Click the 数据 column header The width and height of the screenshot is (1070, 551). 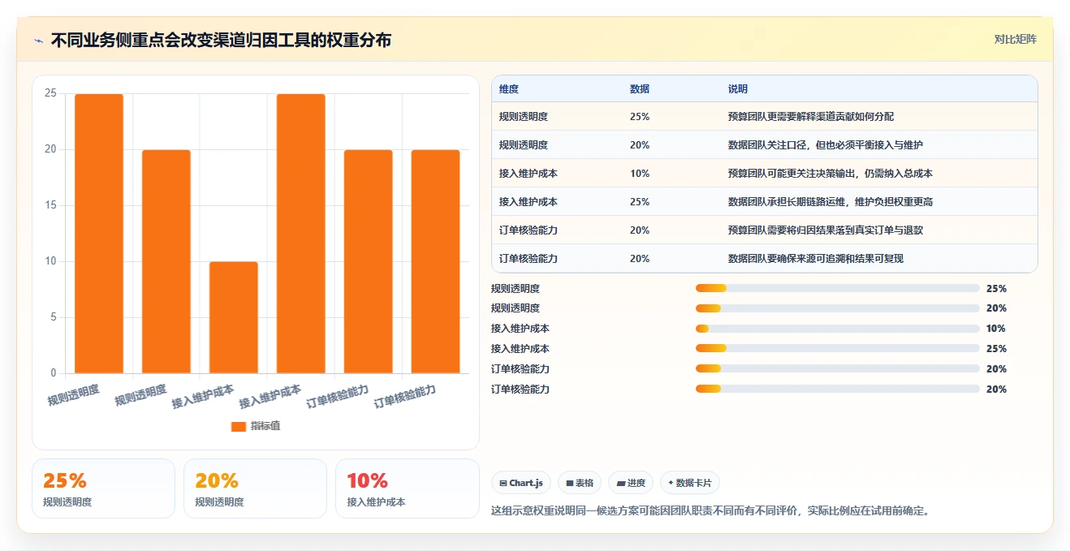640,89
